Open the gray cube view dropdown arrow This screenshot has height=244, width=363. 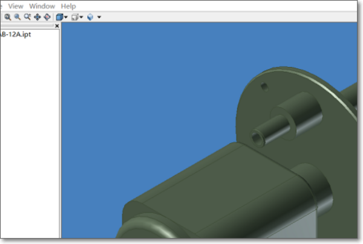click(81, 17)
